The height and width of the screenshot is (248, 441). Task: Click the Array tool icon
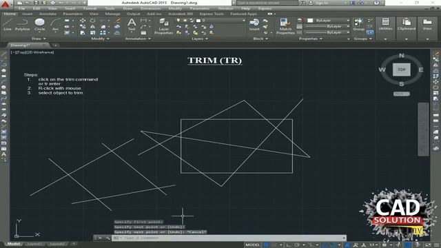point(103,33)
